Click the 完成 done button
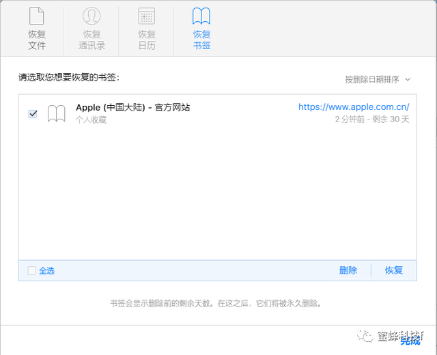The width and height of the screenshot is (437, 355). click(410, 340)
